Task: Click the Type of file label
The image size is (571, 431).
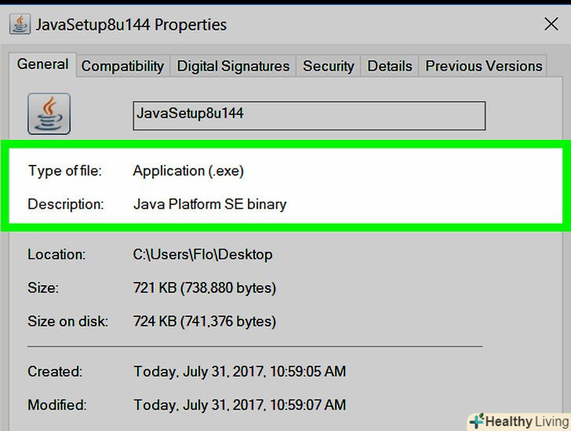Action: [65, 170]
